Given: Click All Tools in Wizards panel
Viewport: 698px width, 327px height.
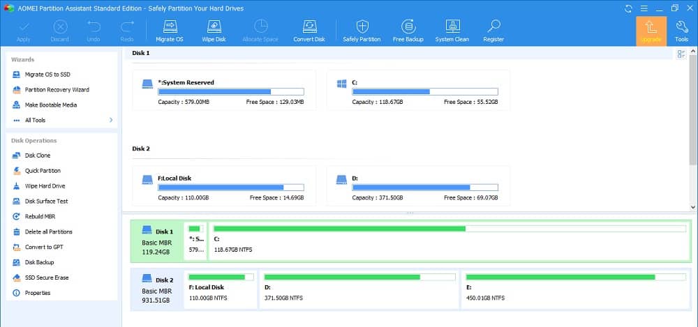Looking at the screenshot, I should click(35, 120).
